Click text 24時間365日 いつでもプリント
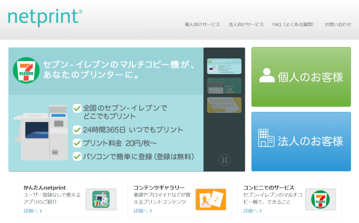 point(133,130)
